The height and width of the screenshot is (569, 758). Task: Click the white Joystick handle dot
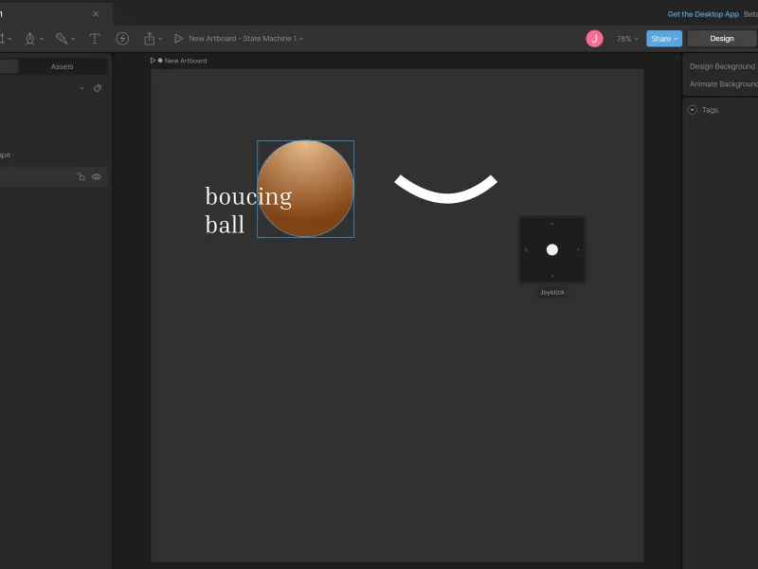[x=552, y=249]
